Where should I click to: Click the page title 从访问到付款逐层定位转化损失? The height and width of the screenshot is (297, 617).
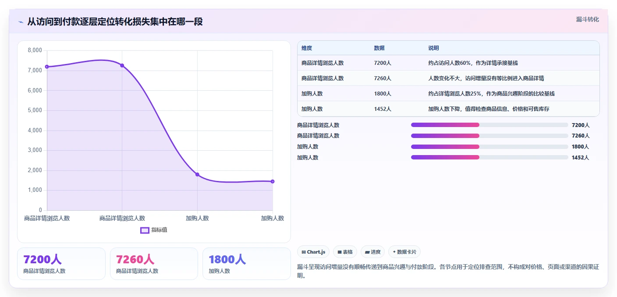pyautogui.click(x=89, y=21)
